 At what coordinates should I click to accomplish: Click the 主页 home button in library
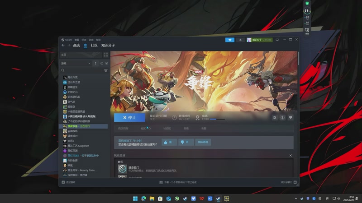(81, 55)
